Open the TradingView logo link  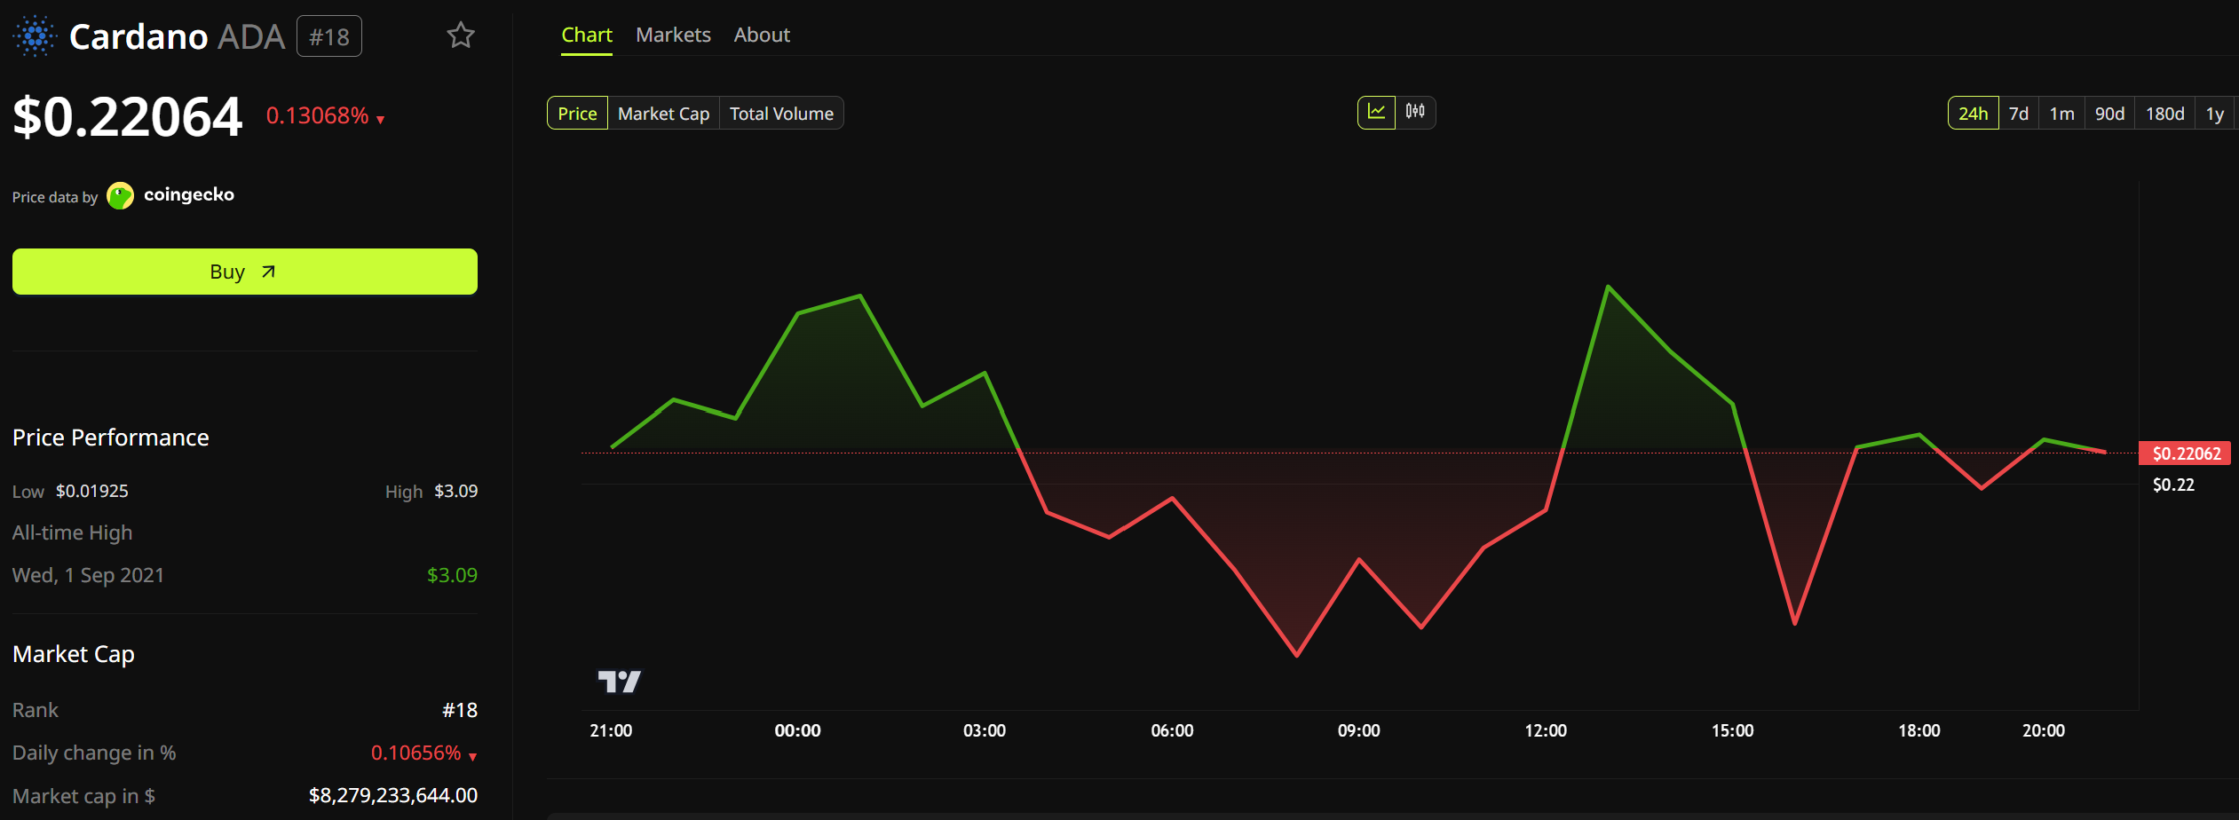(620, 681)
